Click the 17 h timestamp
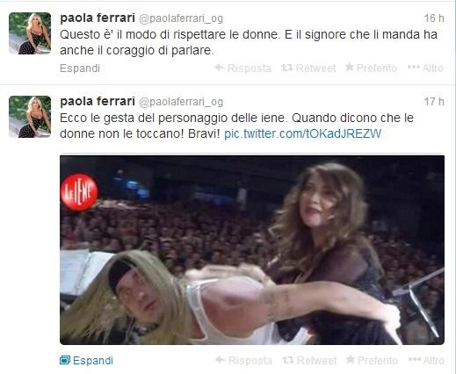Viewport: 456px width, 374px height. (x=434, y=102)
